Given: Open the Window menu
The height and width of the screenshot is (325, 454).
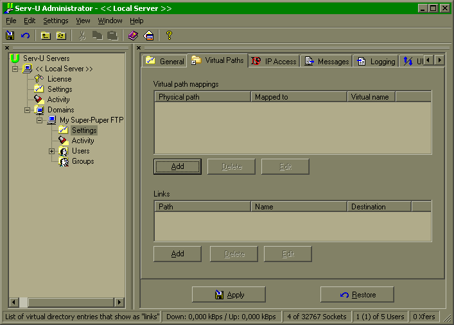Looking at the screenshot, I should coord(110,21).
